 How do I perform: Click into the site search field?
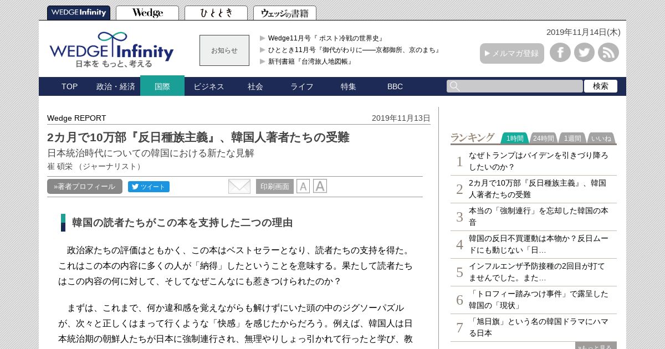(x=515, y=86)
